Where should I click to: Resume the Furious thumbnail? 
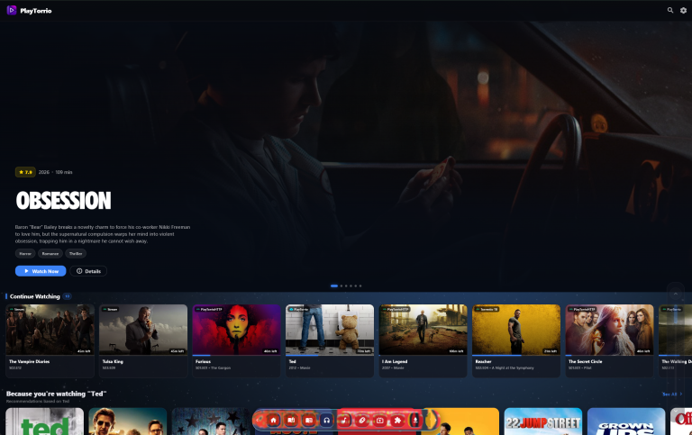coord(237,330)
